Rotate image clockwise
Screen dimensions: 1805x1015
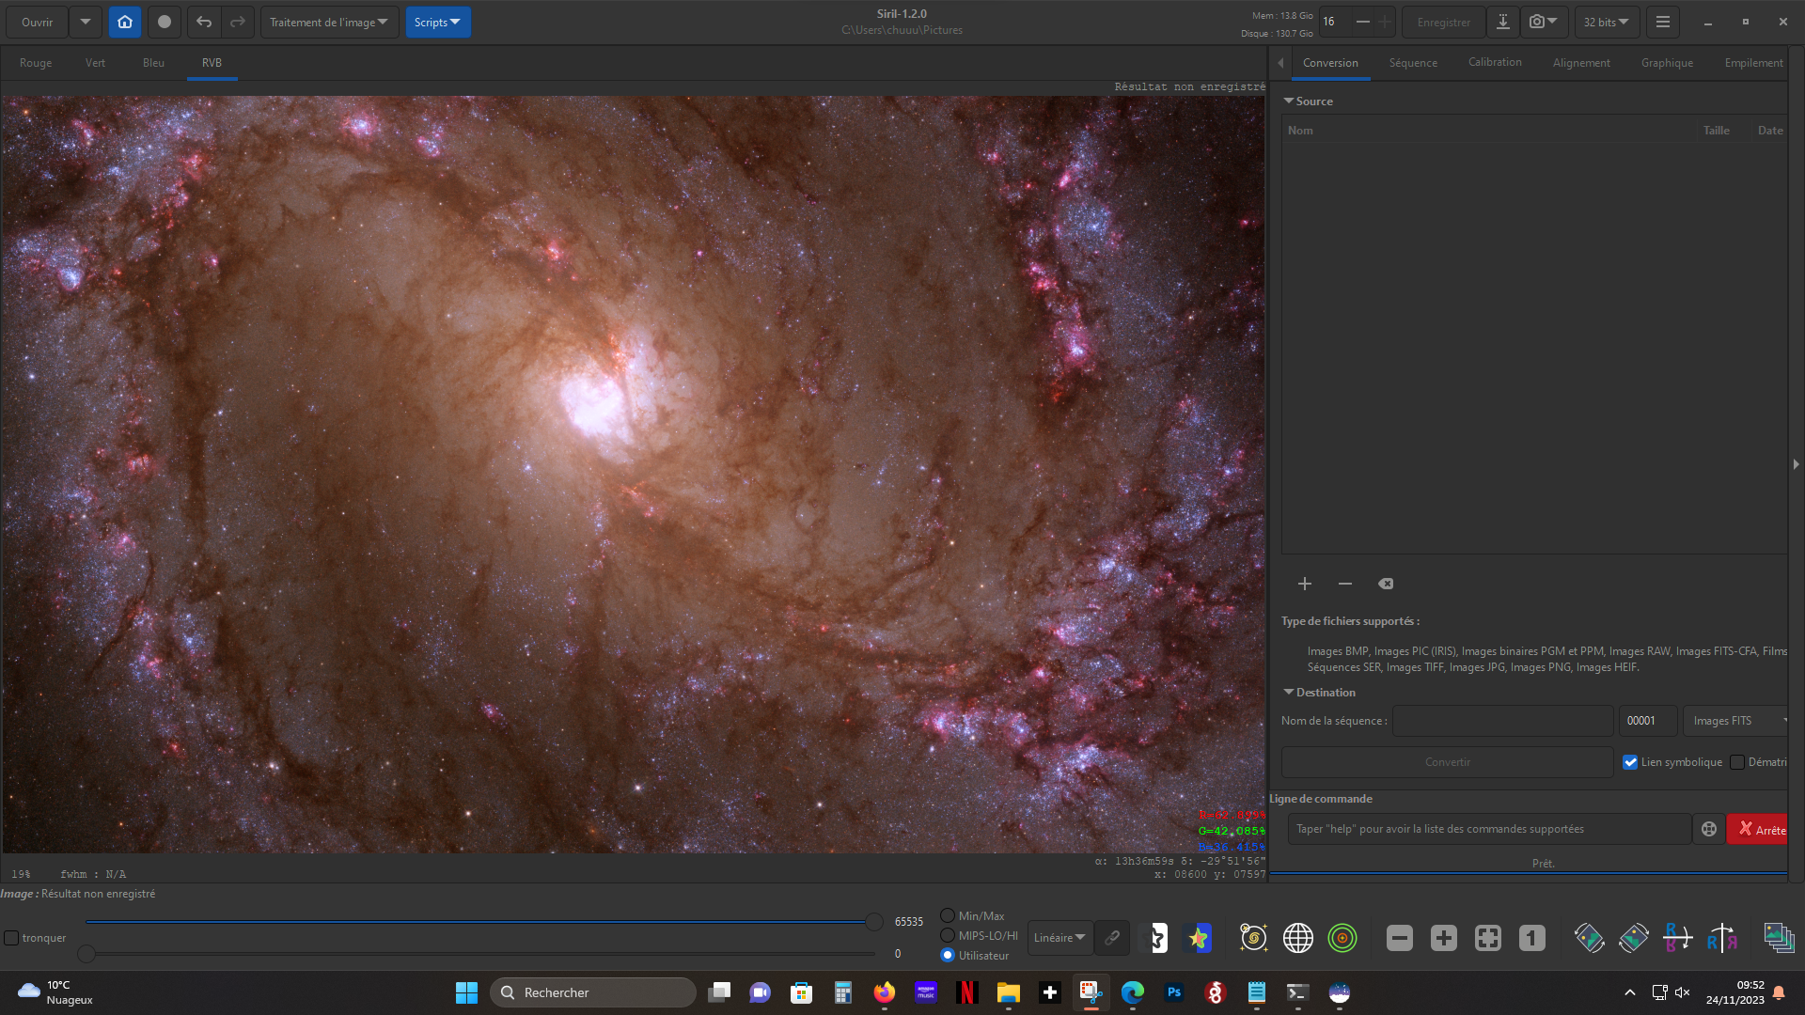[1634, 937]
